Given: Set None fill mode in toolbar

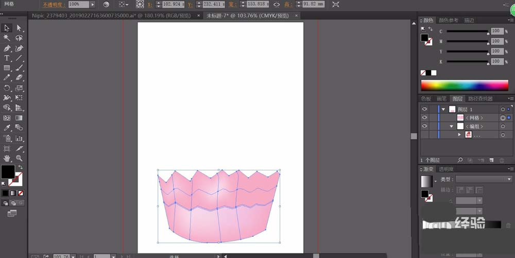Looking at the screenshot, I should (x=21, y=193).
